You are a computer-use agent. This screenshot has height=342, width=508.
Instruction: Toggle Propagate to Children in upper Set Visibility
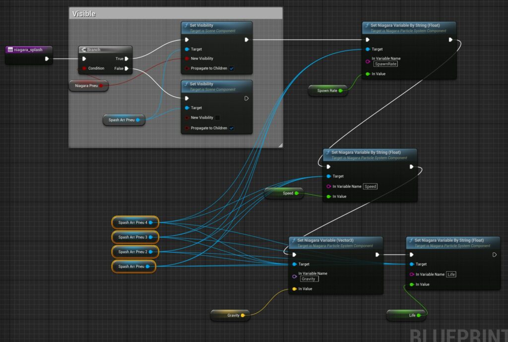point(232,68)
